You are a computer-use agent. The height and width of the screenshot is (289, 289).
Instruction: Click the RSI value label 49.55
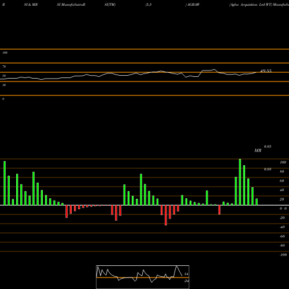[x=266, y=71]
